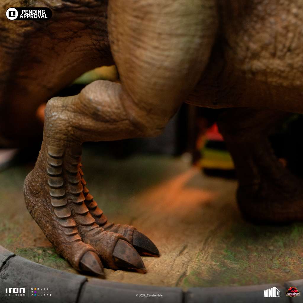
Task: Click the UCS LLC and Amblin copyright text
Action: 149,295
